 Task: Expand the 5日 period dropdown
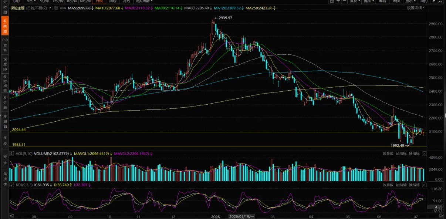(32, 1)
